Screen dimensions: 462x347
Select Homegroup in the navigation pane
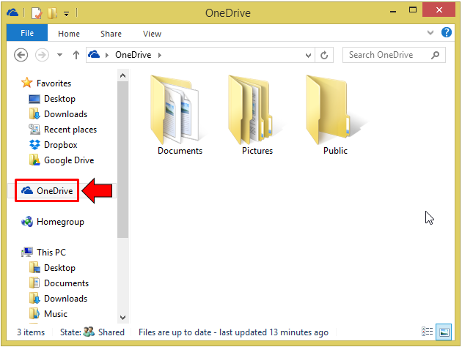(60, 222)
